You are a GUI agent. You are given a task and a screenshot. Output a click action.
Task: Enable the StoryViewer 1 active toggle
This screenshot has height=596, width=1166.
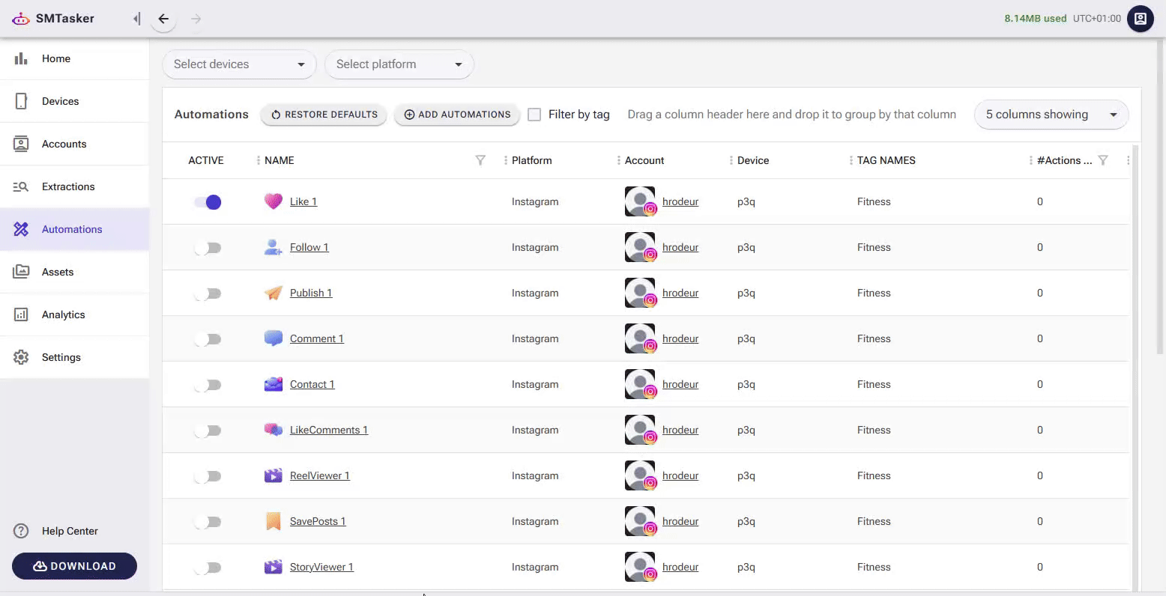(208, 568)
